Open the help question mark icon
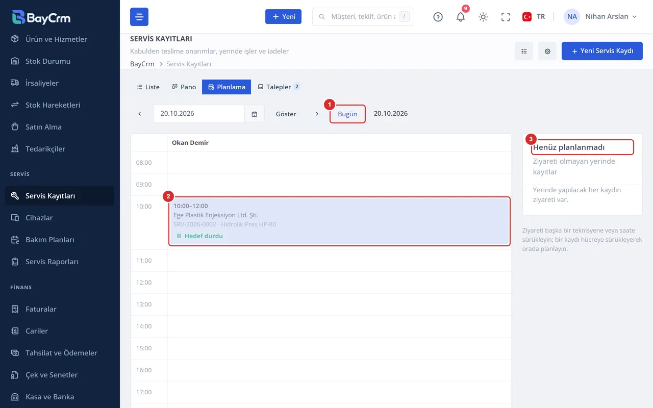Viewport: 653px width, 408px height. [438, 17]
